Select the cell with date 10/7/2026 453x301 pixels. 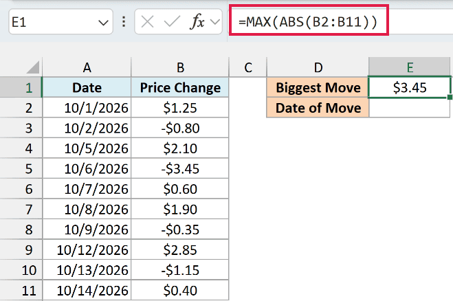pos(87,188)
